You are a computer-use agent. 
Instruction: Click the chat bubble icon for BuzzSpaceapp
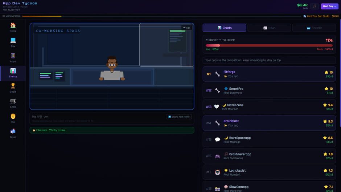click(217, 139)
